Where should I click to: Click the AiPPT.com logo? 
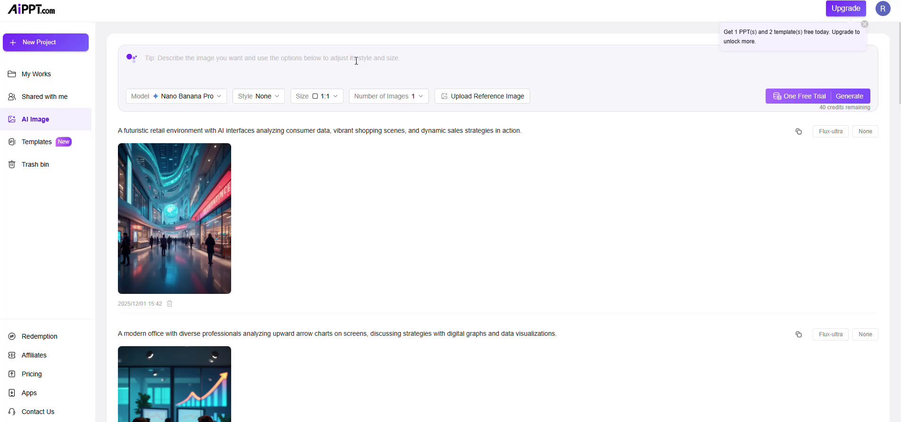coord(31,9)
